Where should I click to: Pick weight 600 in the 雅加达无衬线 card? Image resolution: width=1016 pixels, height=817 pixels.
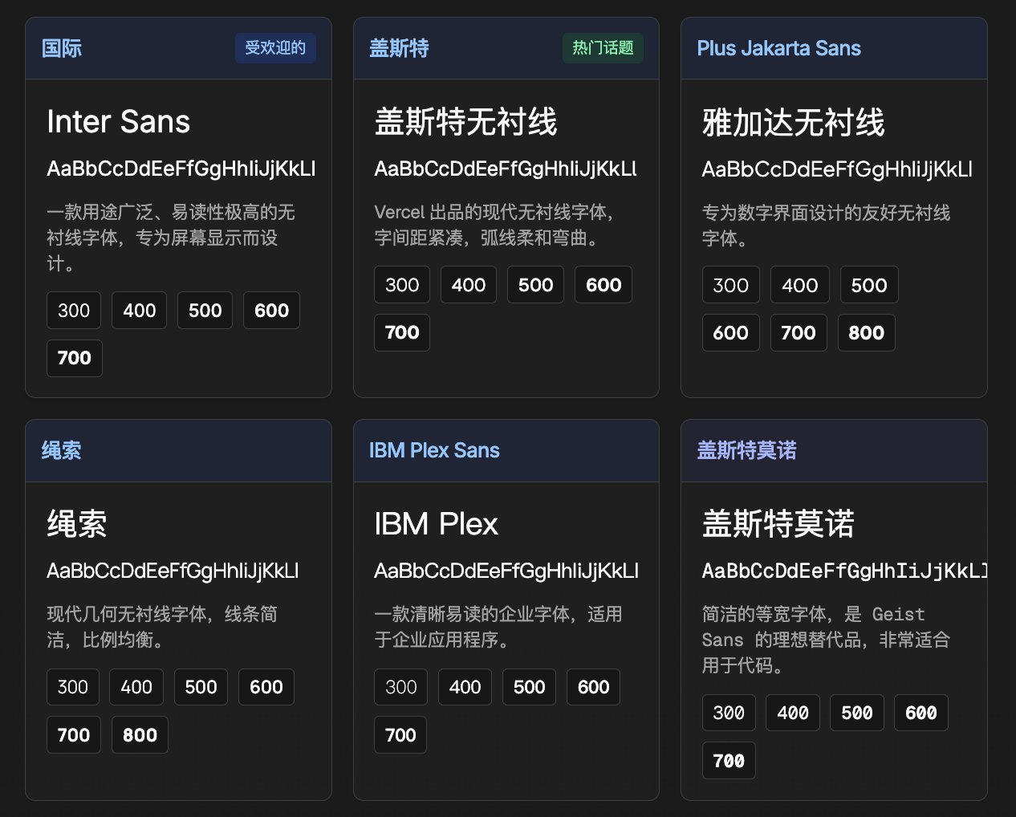731,333
